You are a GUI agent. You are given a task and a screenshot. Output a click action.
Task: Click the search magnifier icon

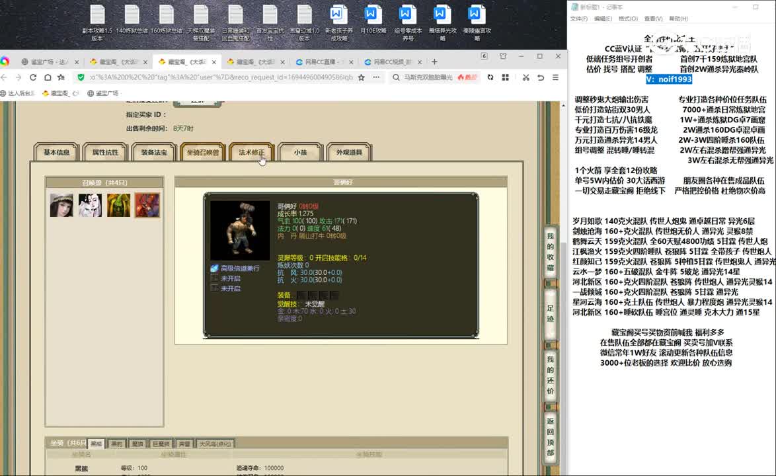click(x=396, y=77)
